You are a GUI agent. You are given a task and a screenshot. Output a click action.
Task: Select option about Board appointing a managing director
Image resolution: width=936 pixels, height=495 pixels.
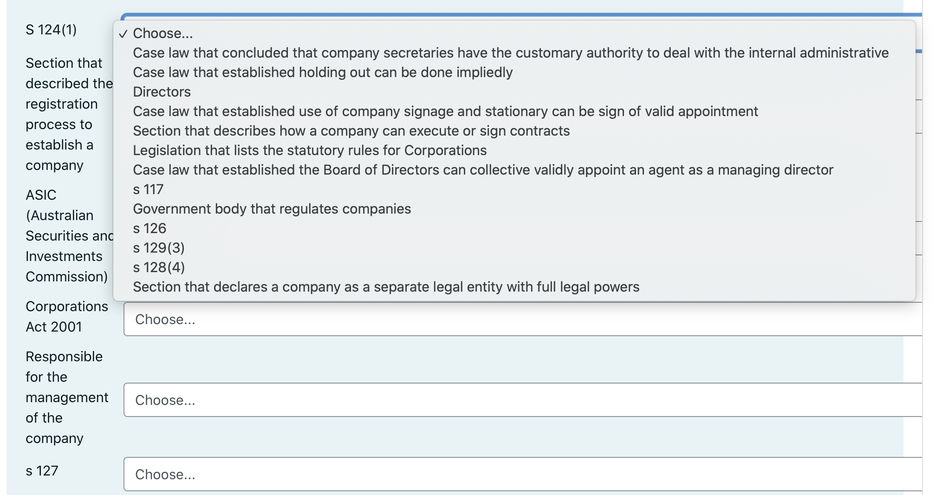(483, 169)
